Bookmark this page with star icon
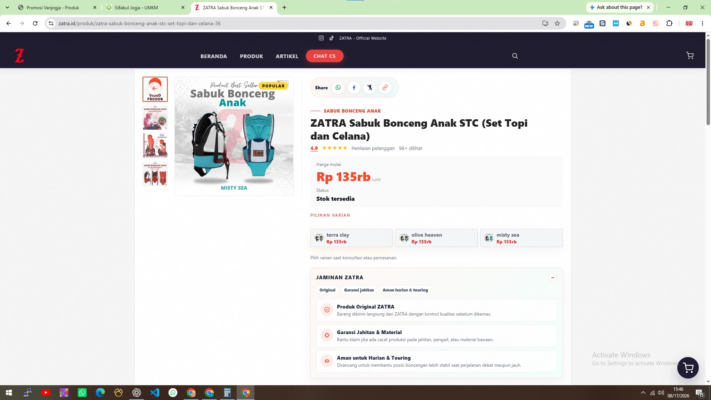The height and width of the screenshot is (400, 711). (x=557, y=23)
